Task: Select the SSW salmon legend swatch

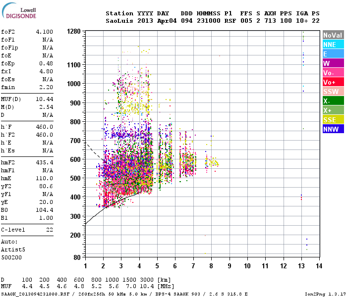Action: point(333,92)
